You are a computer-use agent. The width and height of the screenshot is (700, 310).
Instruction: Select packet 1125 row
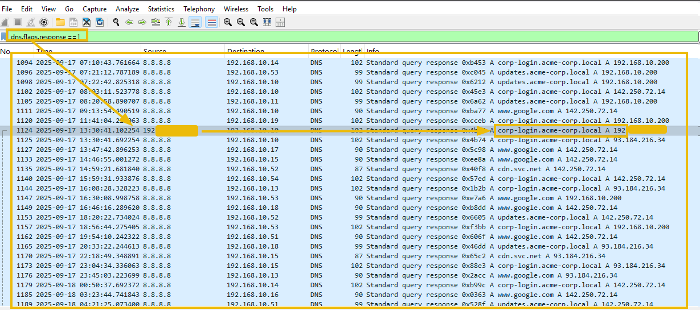[x=350, y=140]
